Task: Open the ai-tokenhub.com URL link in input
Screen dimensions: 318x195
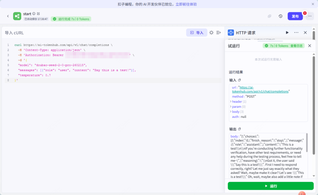Action: pos(260,89)
